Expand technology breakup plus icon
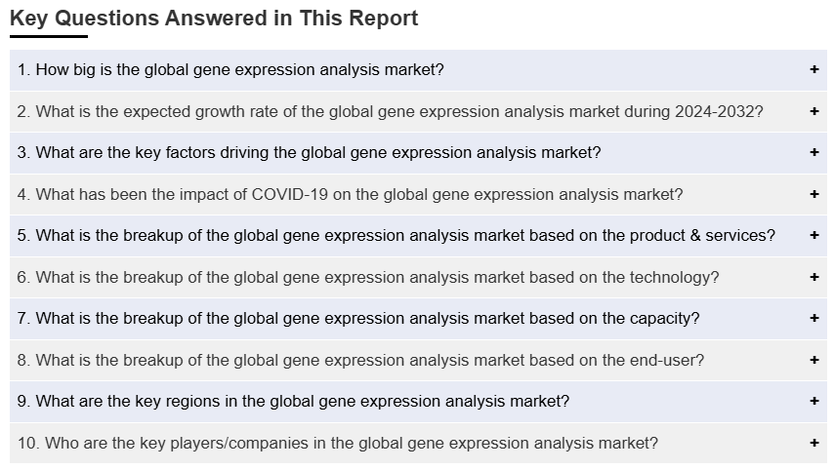Screen dimensions: 834x470 click(813, 277)
